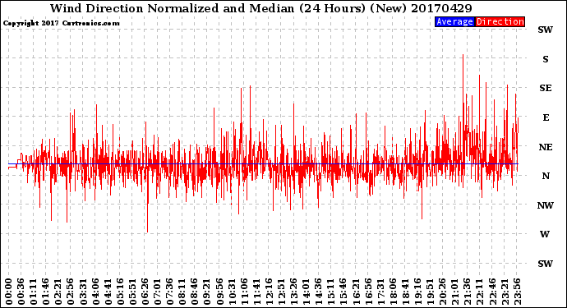Click the red "Direction" legend entry
The height and width of the screenshot is (308, 567).
pos(500,21)
